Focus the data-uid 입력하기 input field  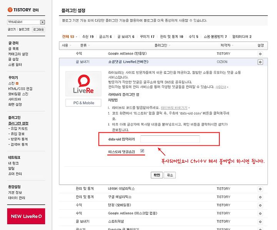tap(170, 139)
